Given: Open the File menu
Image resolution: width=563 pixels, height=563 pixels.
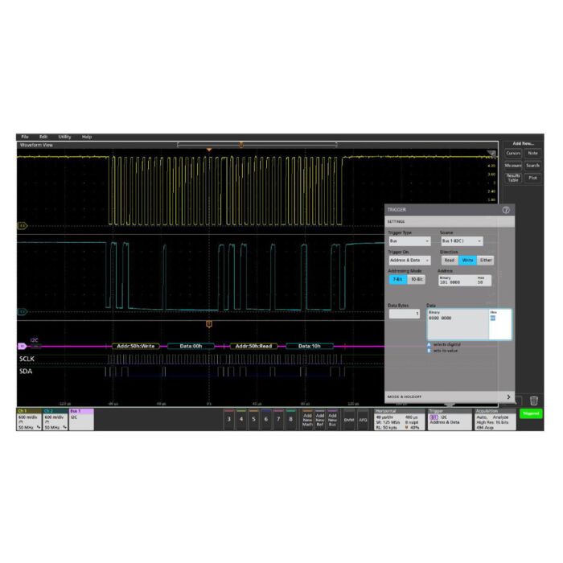Looking at the screenshot, I should pyautogui.click(x=25, y=137).
